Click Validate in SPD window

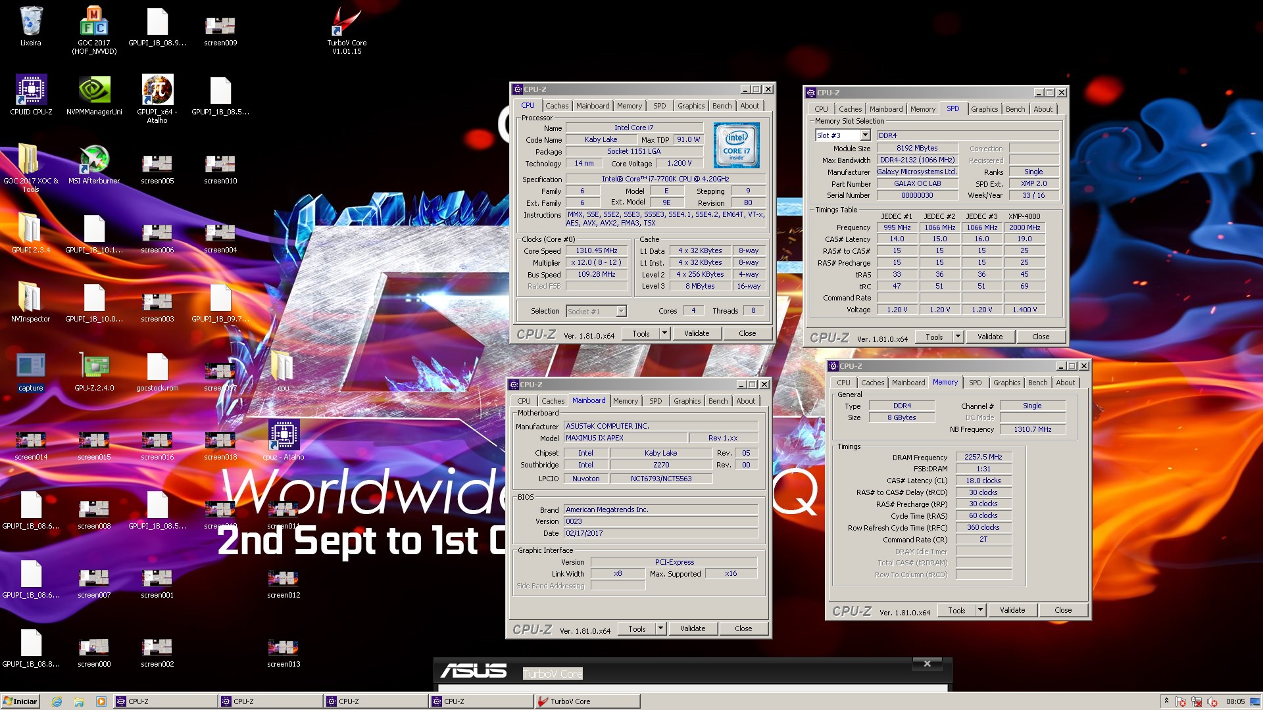[989, 337]
